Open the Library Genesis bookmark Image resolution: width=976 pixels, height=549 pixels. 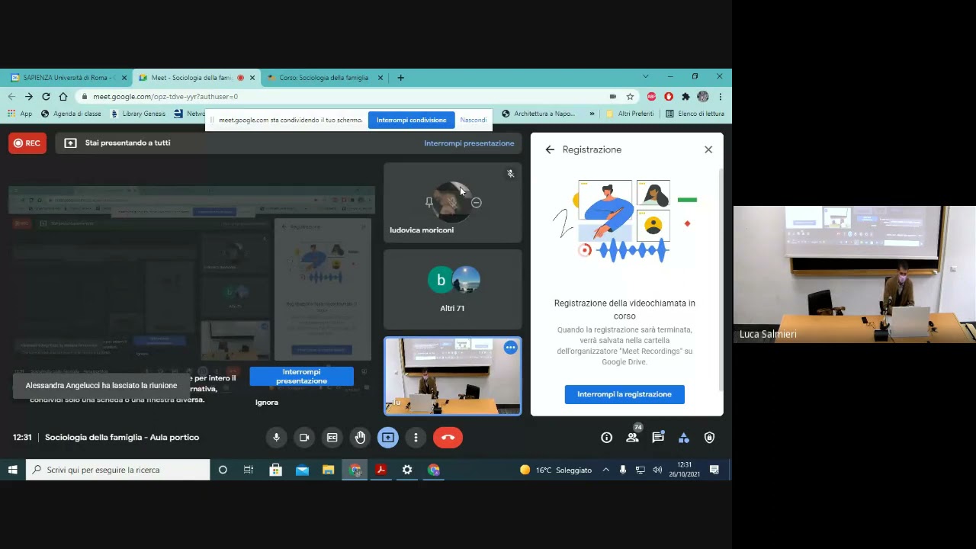138,114
